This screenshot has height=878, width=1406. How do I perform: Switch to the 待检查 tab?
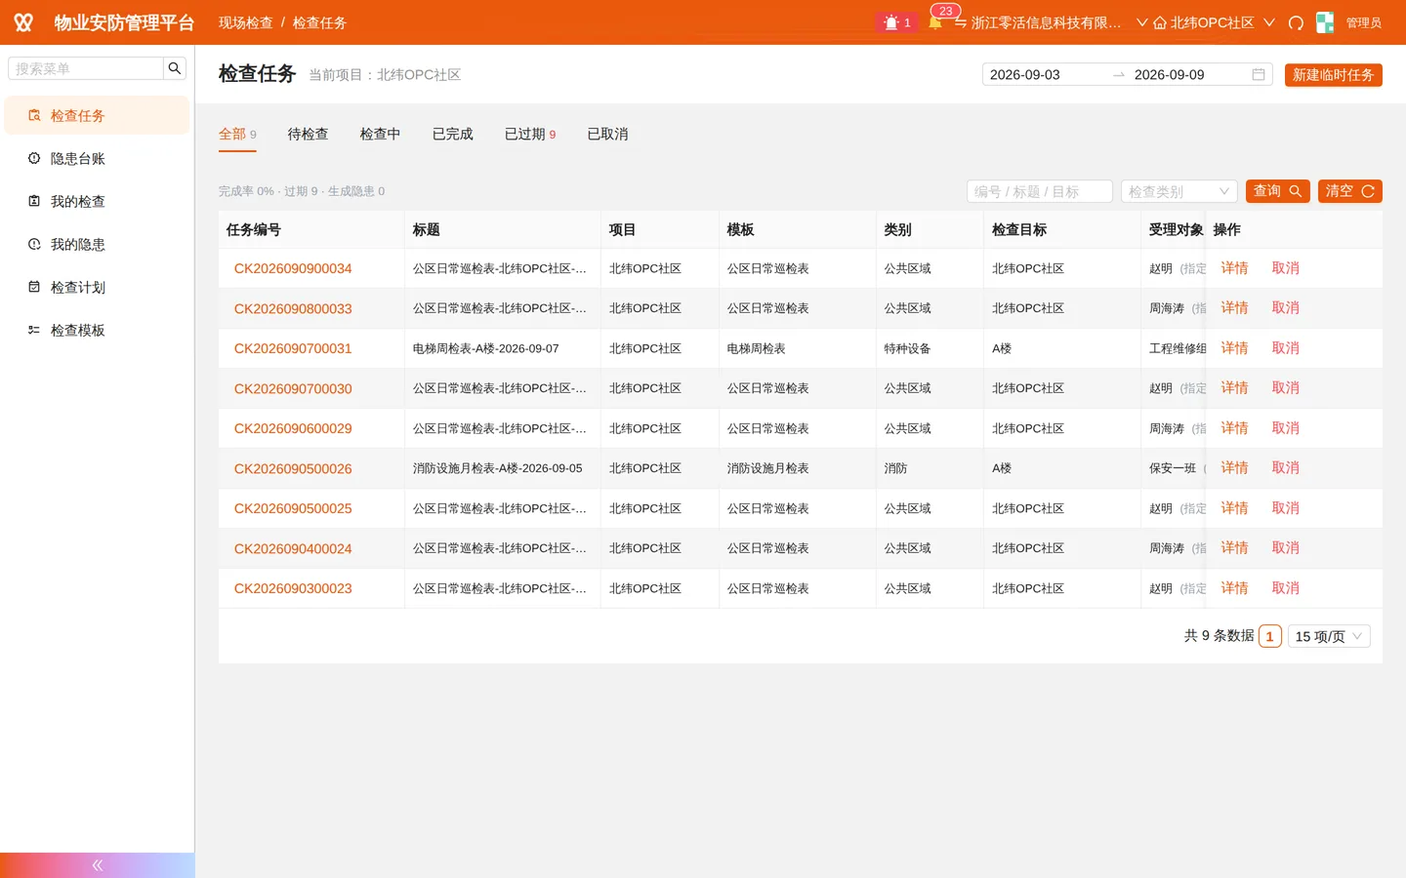[x=308, y=135]
